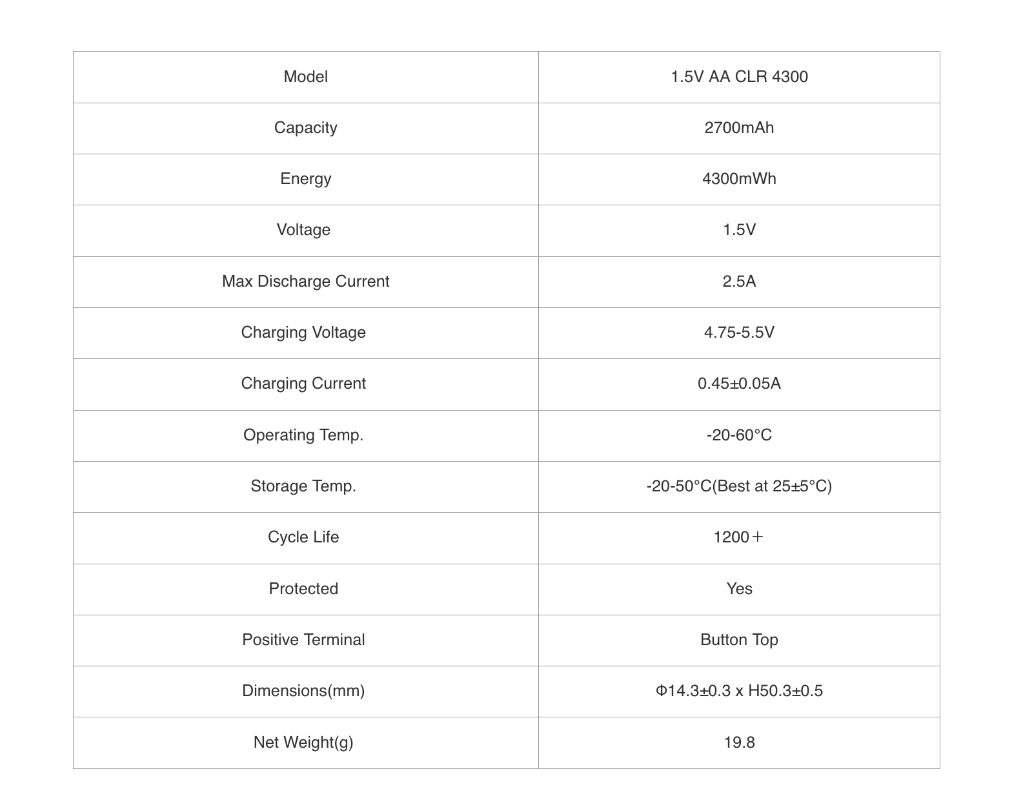Viewport: 1012px width, 811px height.
Task: Select the "1200+" cycle life value
Action: [x=739, y=537]
